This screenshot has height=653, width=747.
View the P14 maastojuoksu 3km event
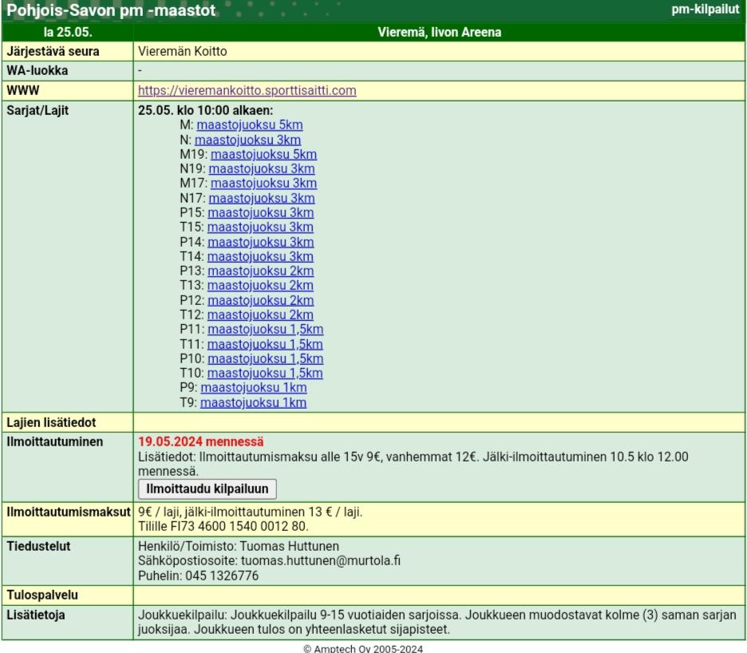pos(260,242)
